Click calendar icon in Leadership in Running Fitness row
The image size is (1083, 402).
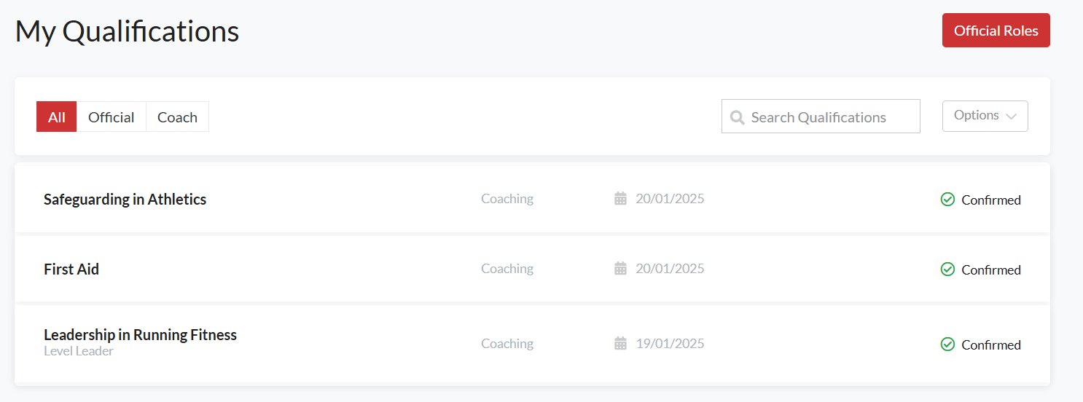coord(620,344)
